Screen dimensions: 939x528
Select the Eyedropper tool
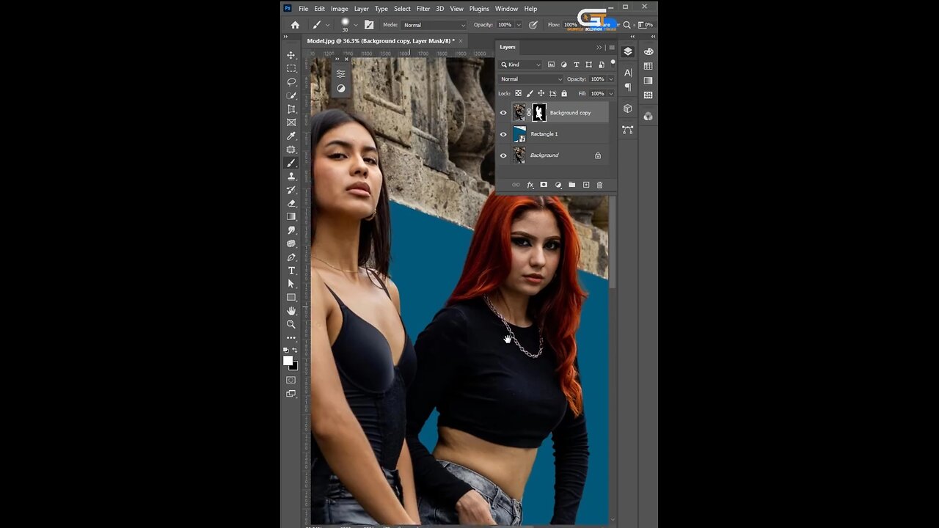[291, 136]
